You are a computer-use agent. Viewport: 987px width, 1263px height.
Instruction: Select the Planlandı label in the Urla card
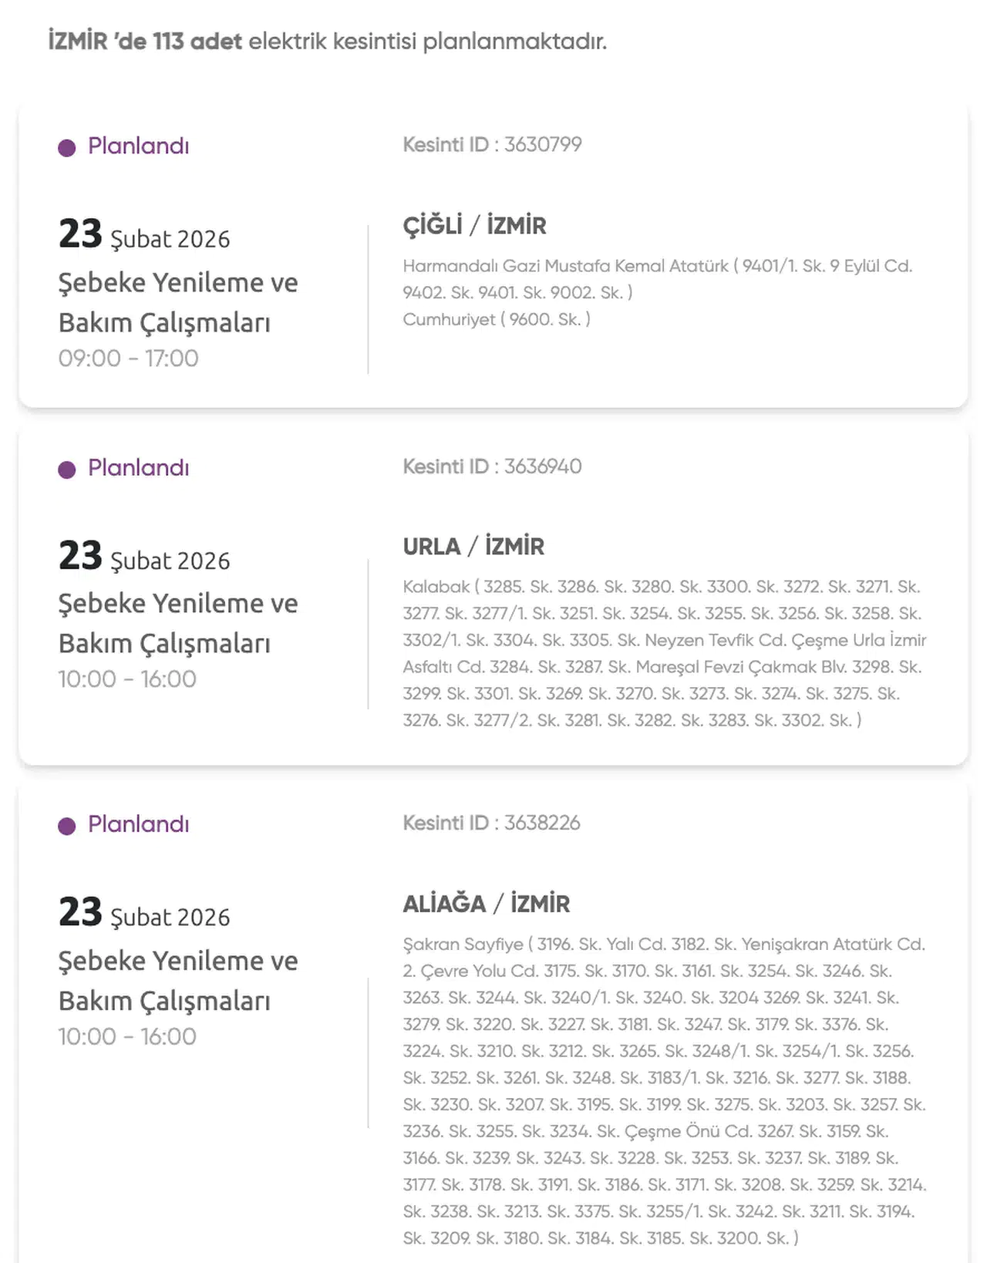click(139, 467)
